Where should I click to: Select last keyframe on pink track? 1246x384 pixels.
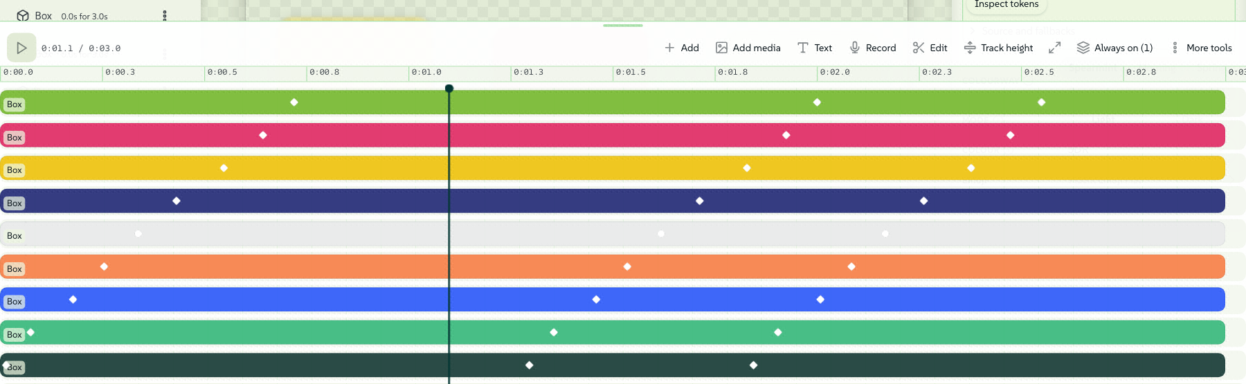1011,135
